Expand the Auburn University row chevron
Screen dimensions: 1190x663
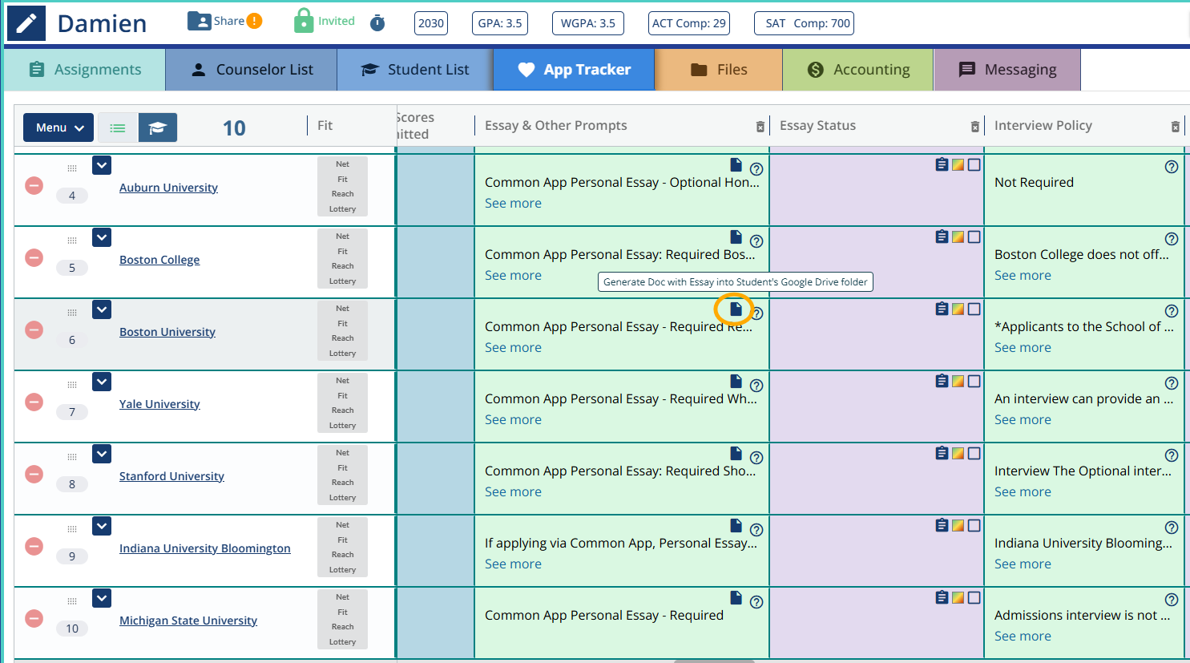point(102,165)
